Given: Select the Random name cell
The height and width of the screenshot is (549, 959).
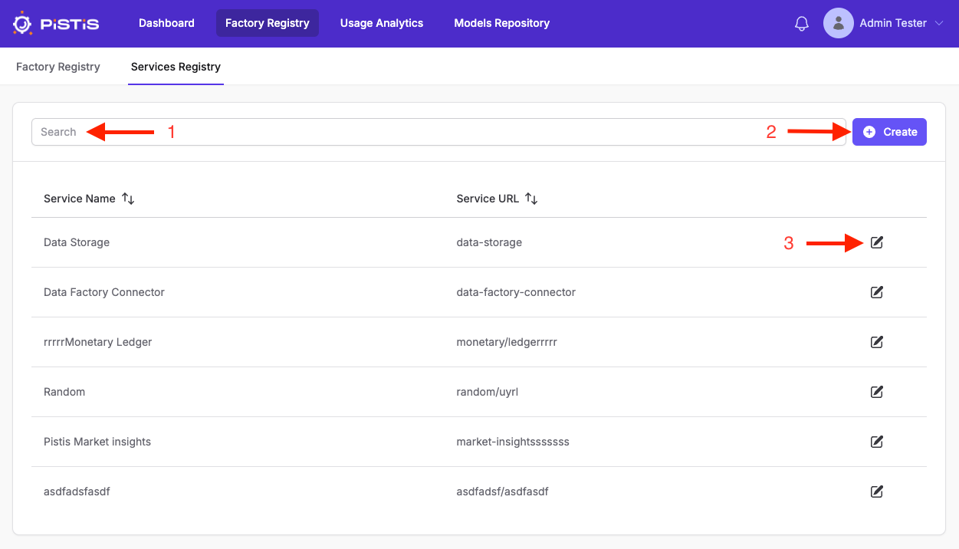Looking at the screenshot, I should (x=64, y=392).
